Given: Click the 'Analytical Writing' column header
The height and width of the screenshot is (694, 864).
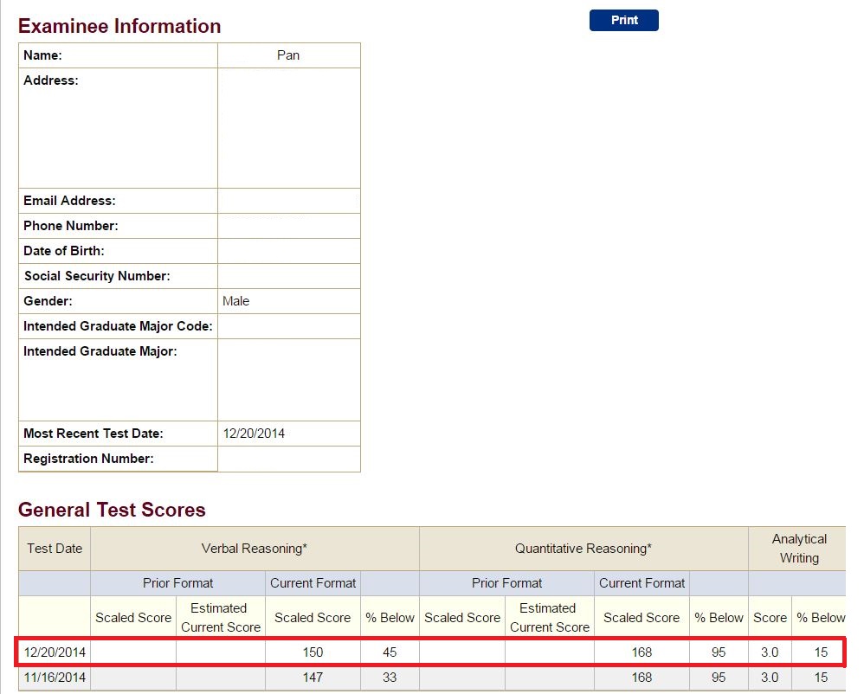Looking at the screenshot, I should pyautogui.click(x=799, y=549).
